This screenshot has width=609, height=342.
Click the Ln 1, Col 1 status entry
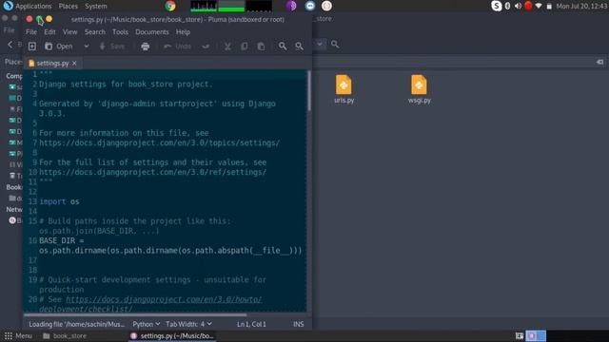pos(251,324)
